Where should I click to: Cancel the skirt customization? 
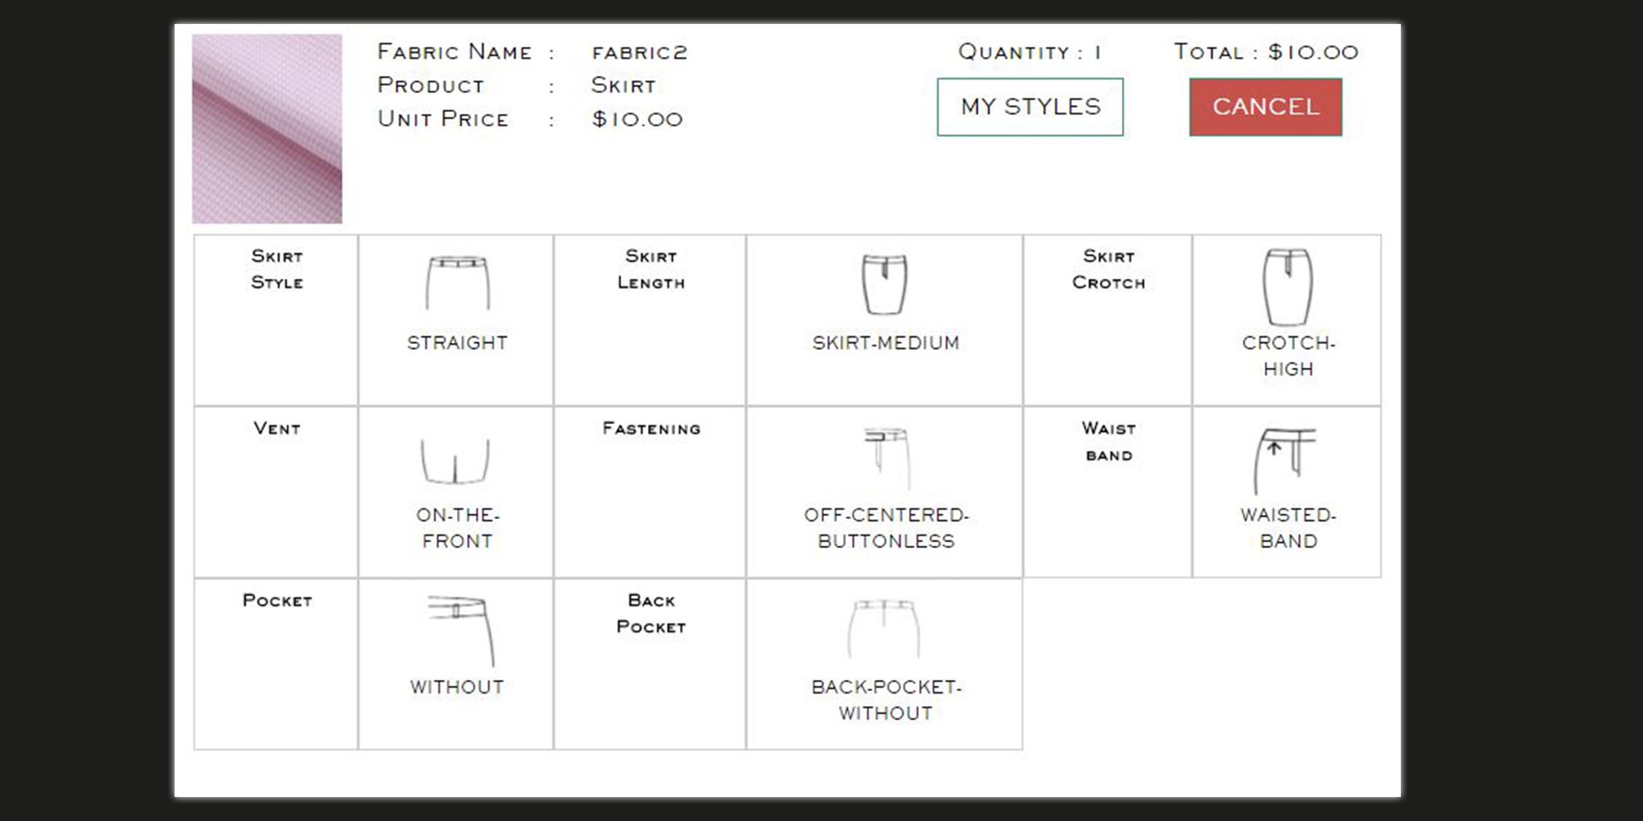pyautogui.click(x=1266, y=107)
